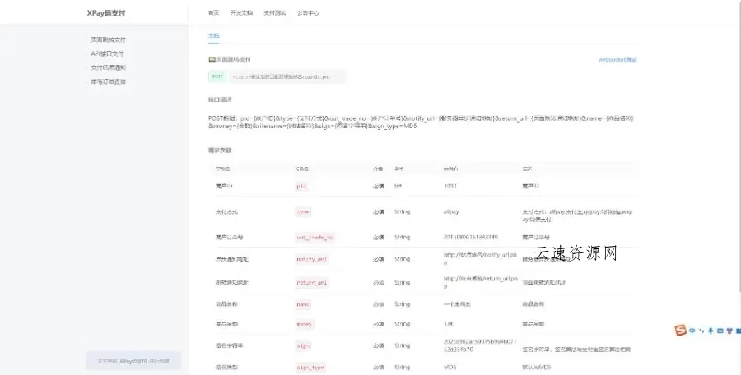
Task: Select the 文档 tab
Action: 213,35
